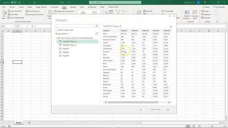Viewport: 228px width, 128px height.
Task: Click the Ribbon Display Options icon
Action: 205,2
